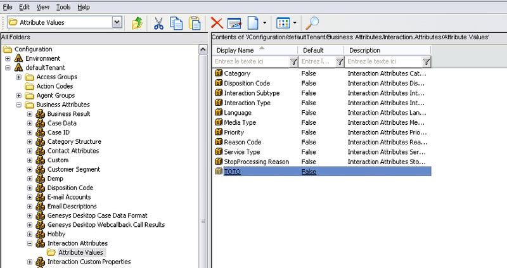This screenshot has width=507, height=268.
Task: Click the Cut scissors icon
Action: pos(159,23)
